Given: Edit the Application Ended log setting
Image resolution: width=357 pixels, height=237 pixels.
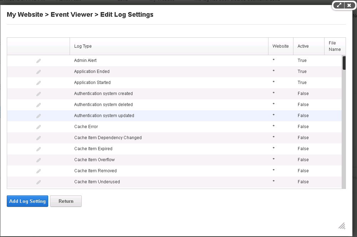Looking at the screenshot, I should coord(39,72).
